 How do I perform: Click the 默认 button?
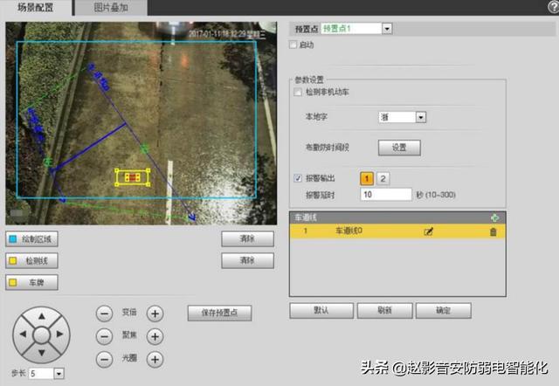(321, 310)
